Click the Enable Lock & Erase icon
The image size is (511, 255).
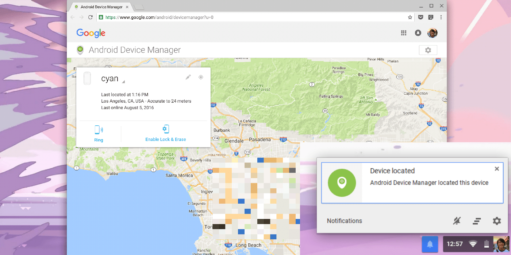point(166,129)
